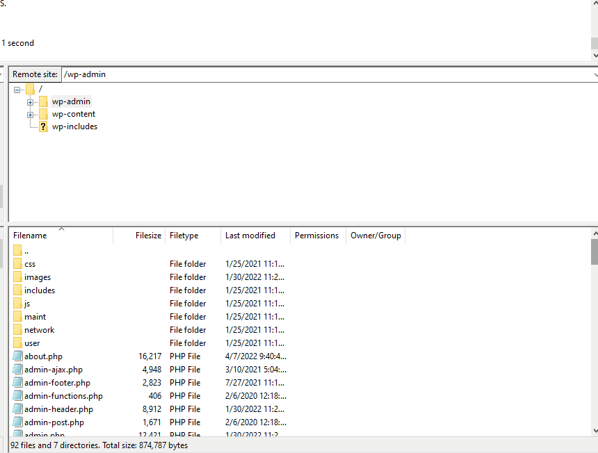Click the "4,948" filesize of admin-ajax.php
This screenshot has height=453, width=598.
152,370
